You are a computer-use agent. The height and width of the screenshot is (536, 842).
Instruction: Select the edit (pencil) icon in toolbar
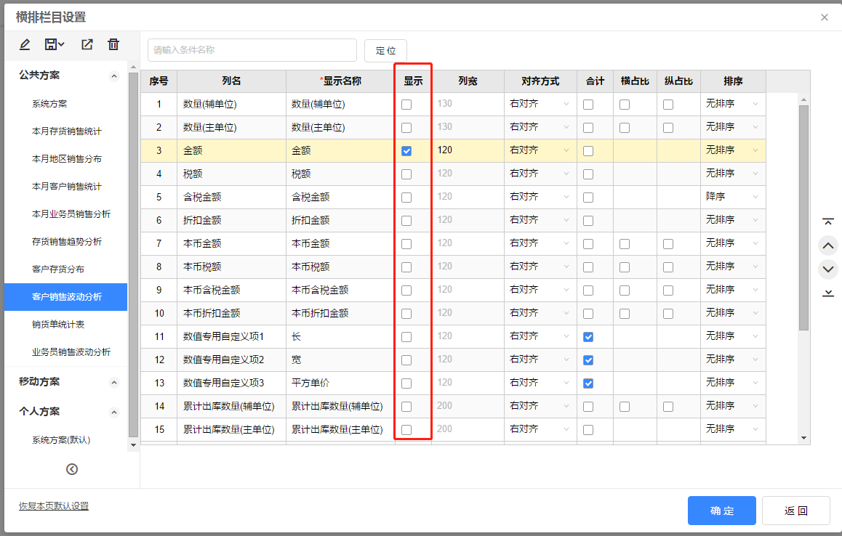click(24, 44)
